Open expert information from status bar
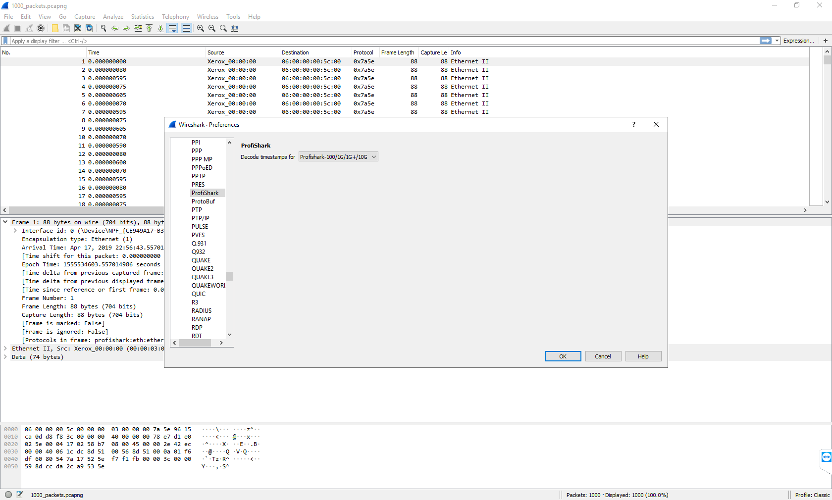832x500 pixels. (x=8, y=495)
